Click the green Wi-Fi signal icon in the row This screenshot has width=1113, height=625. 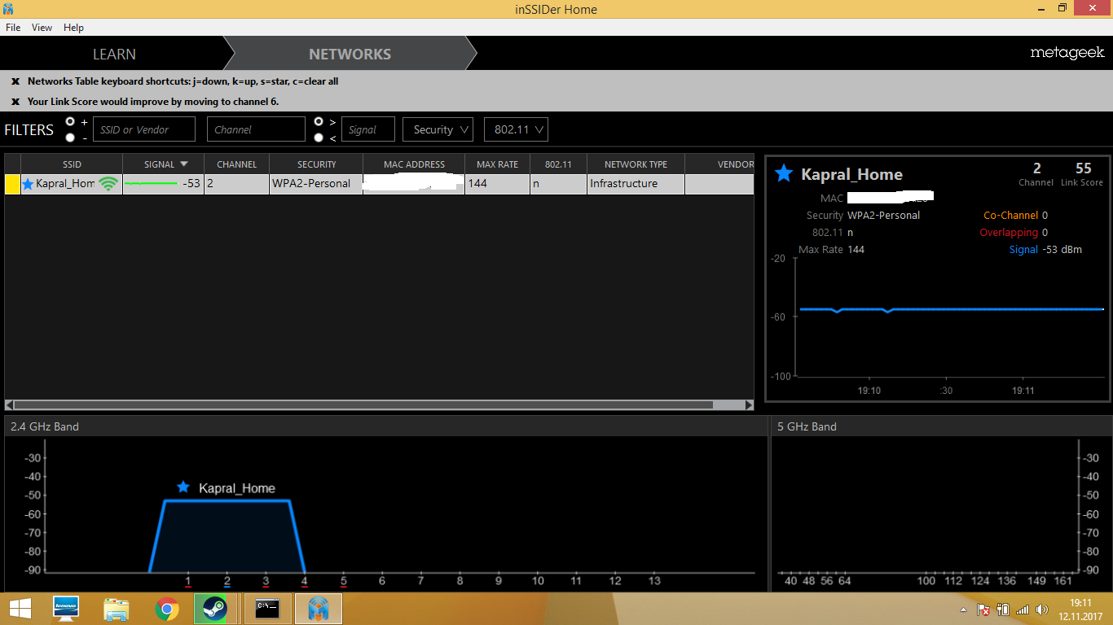point(108,184)
